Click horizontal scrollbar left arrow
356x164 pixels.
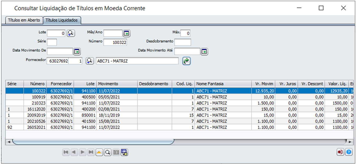point(9,142)
